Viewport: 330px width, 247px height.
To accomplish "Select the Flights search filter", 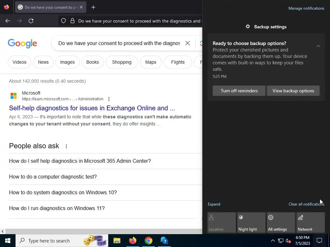I will pos(178,62).
